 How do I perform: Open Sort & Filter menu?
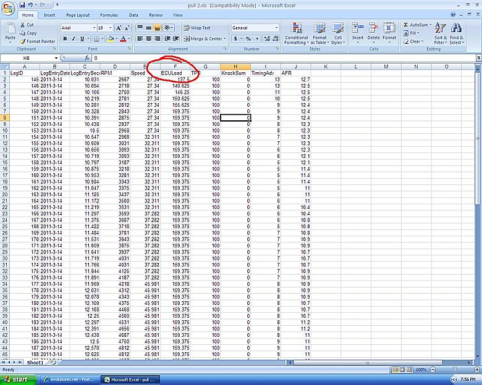[x=440, y=33]
